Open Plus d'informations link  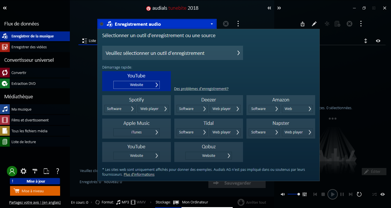click(x=139, y=175)
